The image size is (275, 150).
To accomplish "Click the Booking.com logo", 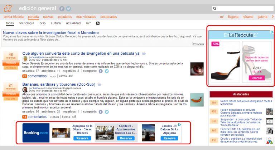I will (36, 133).
